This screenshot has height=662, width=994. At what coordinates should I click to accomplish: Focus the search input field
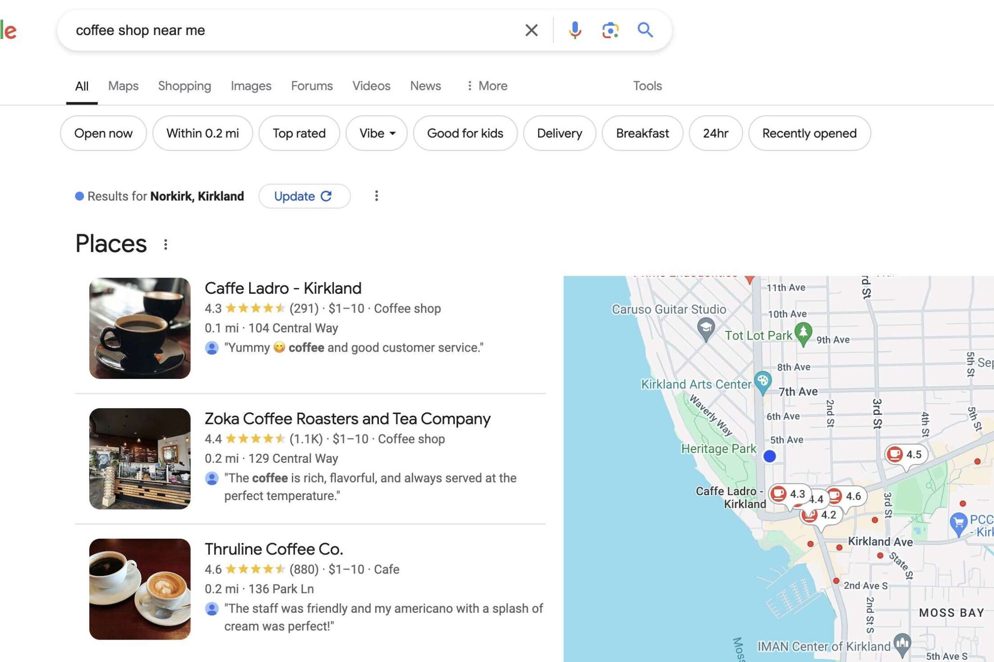point(292,30)
